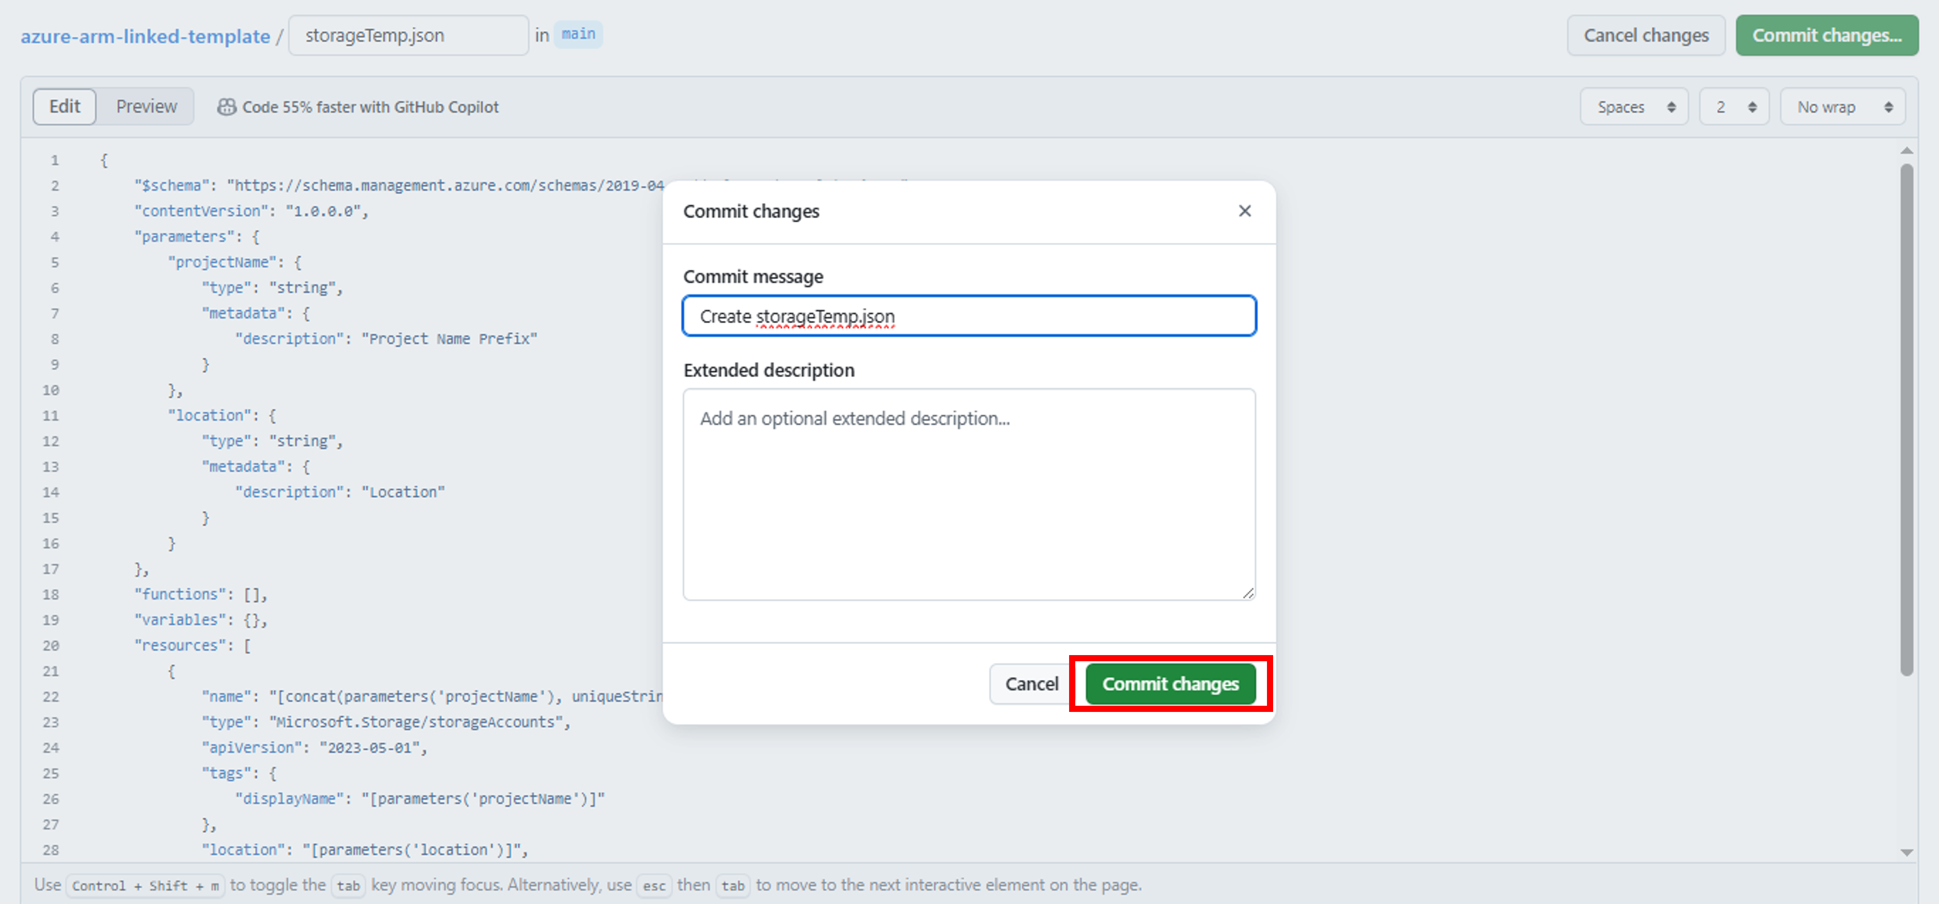The image size is (1939, 904).
Task: Open the Spaces indentation mode dropdown
Action: click(x=1634, y=106)
